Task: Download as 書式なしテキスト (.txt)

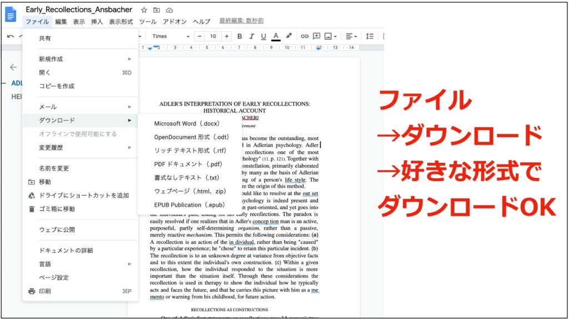Action: click(x=189, y=178)
